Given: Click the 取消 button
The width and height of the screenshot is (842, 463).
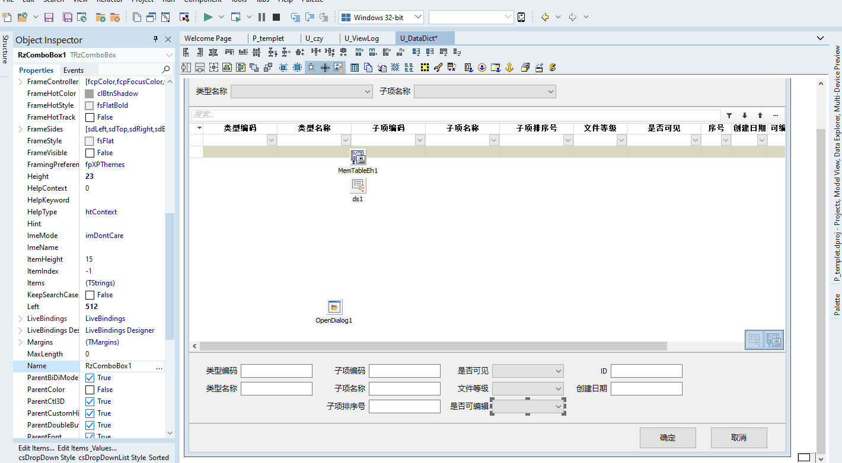Looking at the screenshot, I should (x=738, y=438).
